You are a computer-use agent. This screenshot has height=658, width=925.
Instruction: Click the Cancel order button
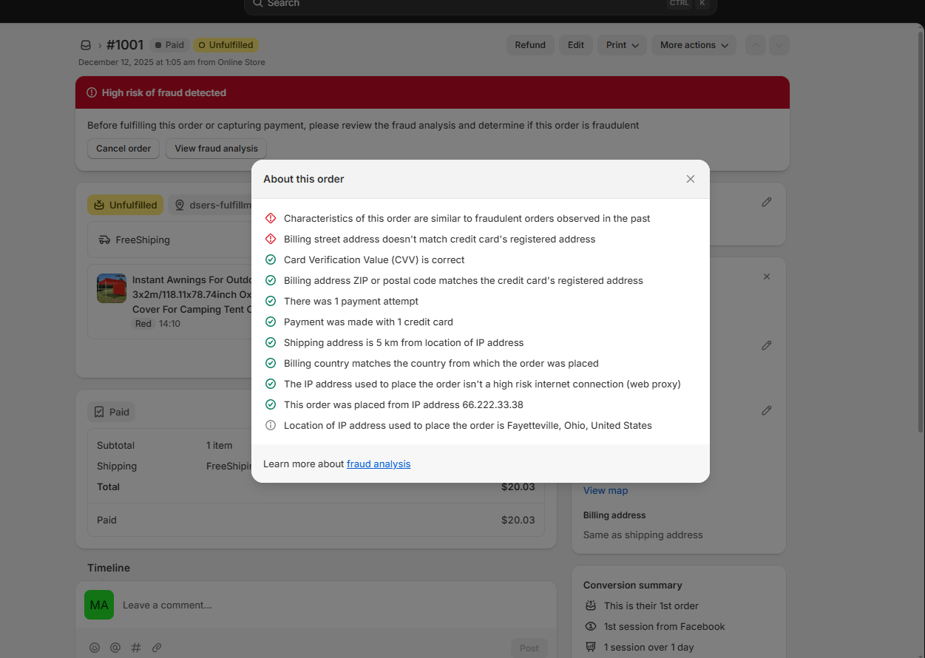coord(123,149)
